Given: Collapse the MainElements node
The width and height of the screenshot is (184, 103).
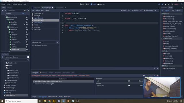Looking at the screenshot, I should point(7,27).
